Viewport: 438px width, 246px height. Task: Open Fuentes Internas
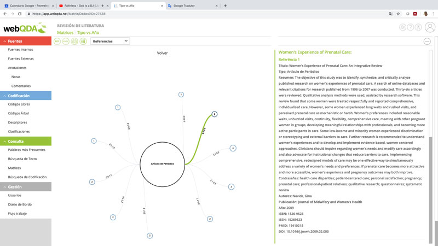pyautogui.click(x=20, y=49)
